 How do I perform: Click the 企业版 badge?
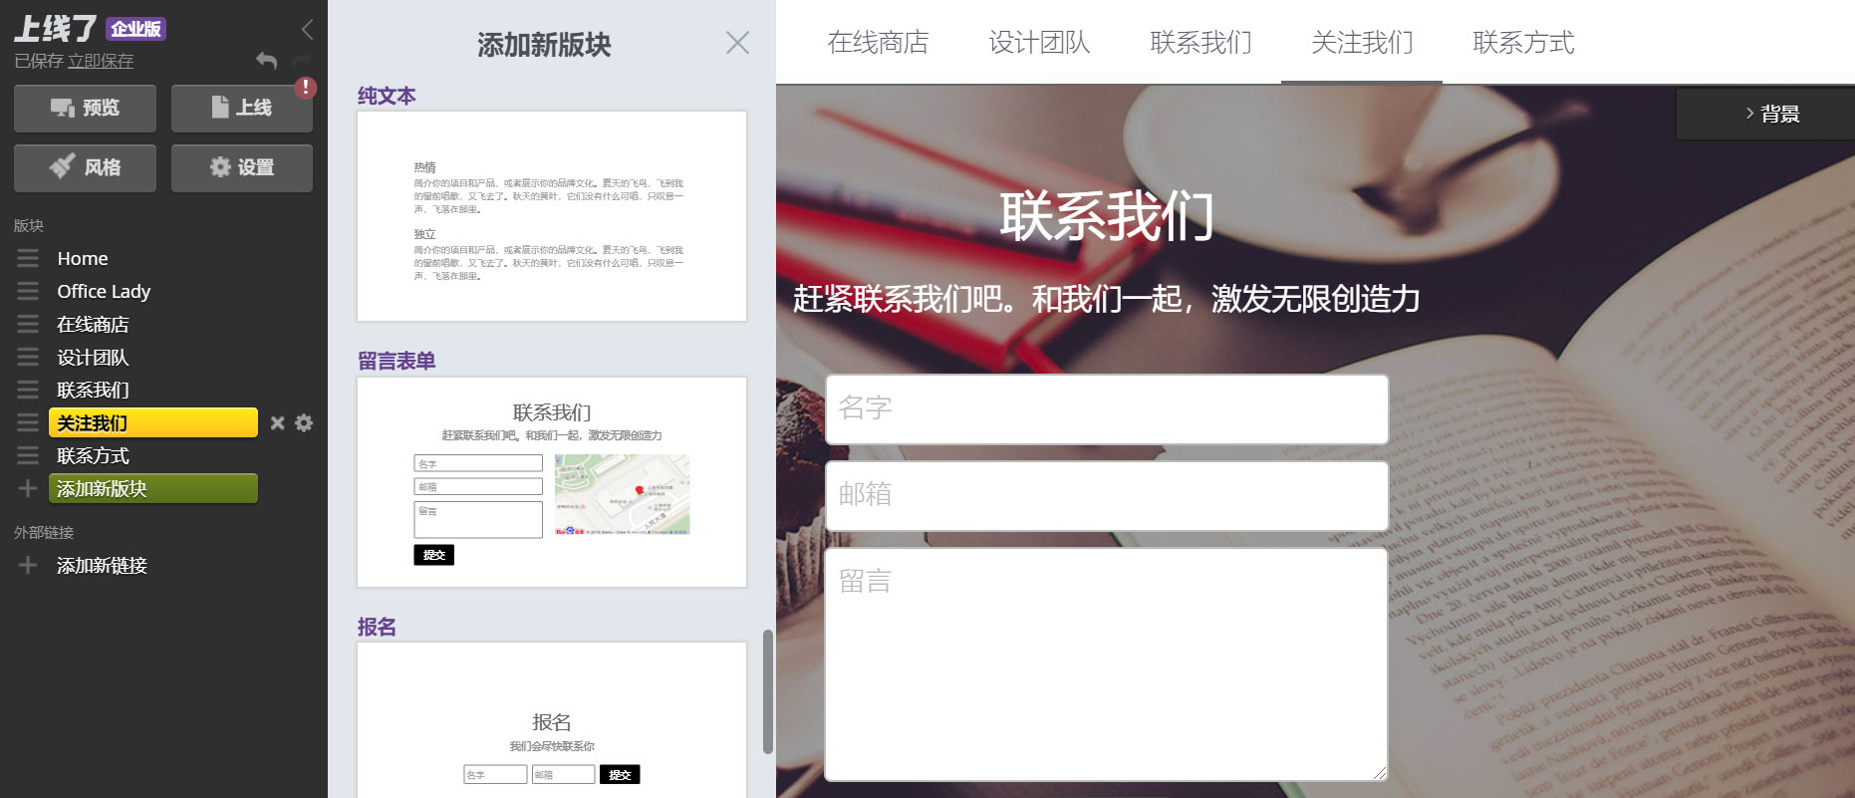135,29
